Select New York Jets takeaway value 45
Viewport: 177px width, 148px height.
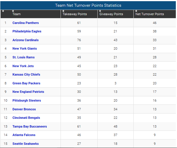coord(79,66)
